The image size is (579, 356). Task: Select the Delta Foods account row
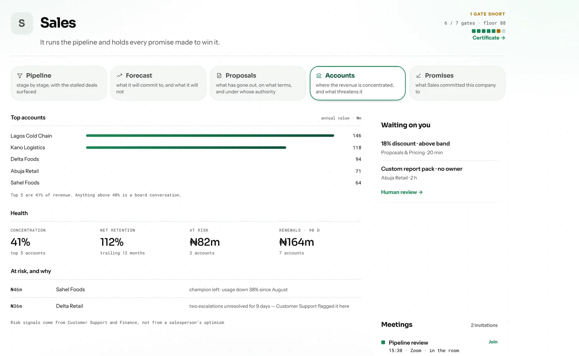pyautogui.click(x=186, y=159)
